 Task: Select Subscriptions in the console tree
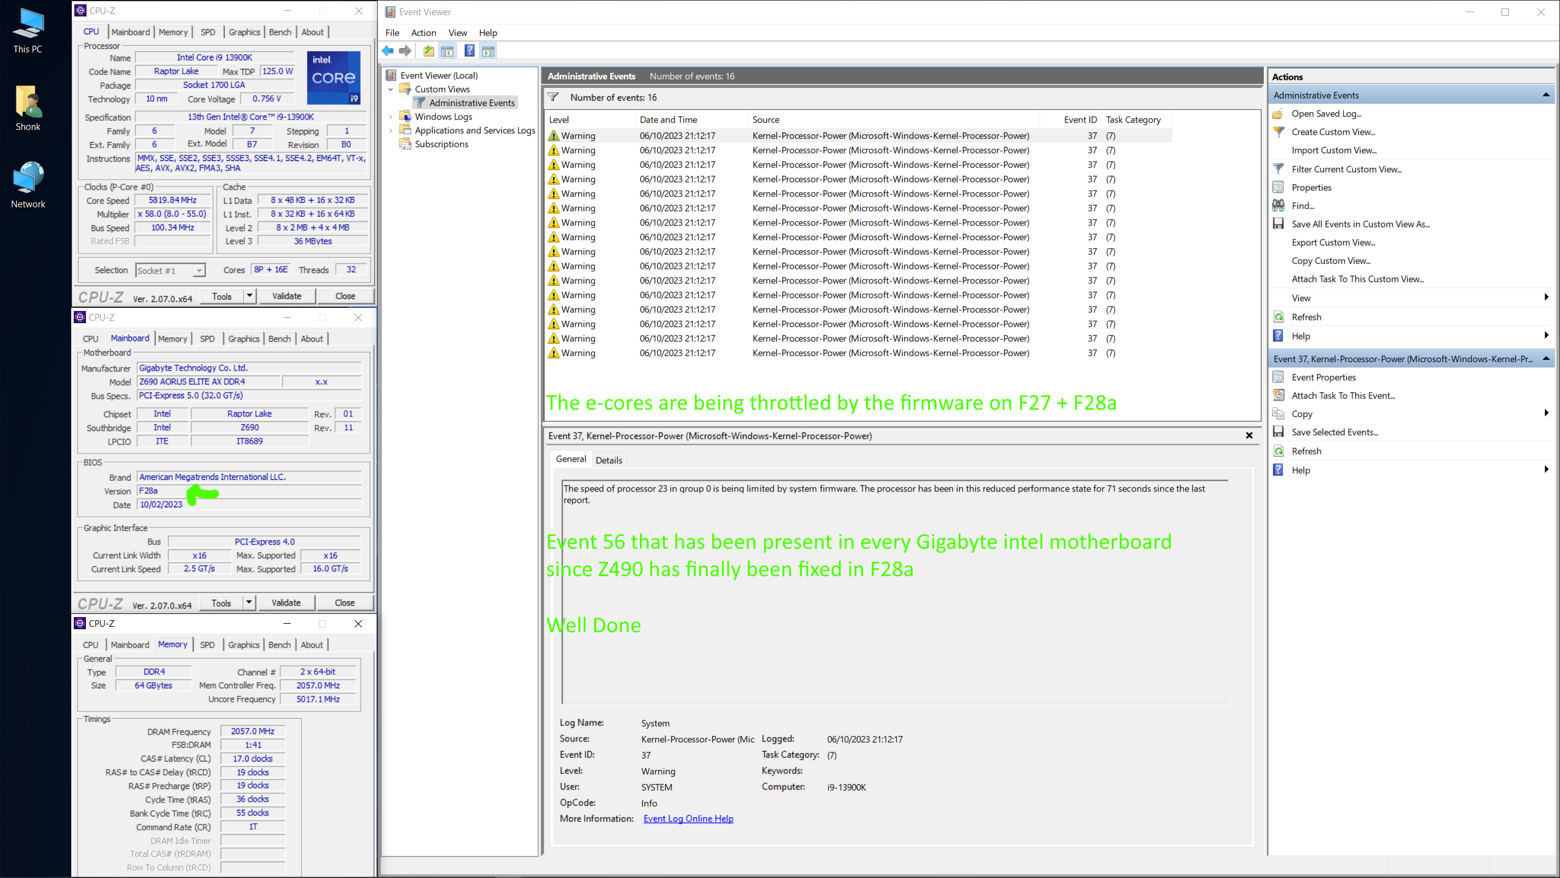pos(442,144)
